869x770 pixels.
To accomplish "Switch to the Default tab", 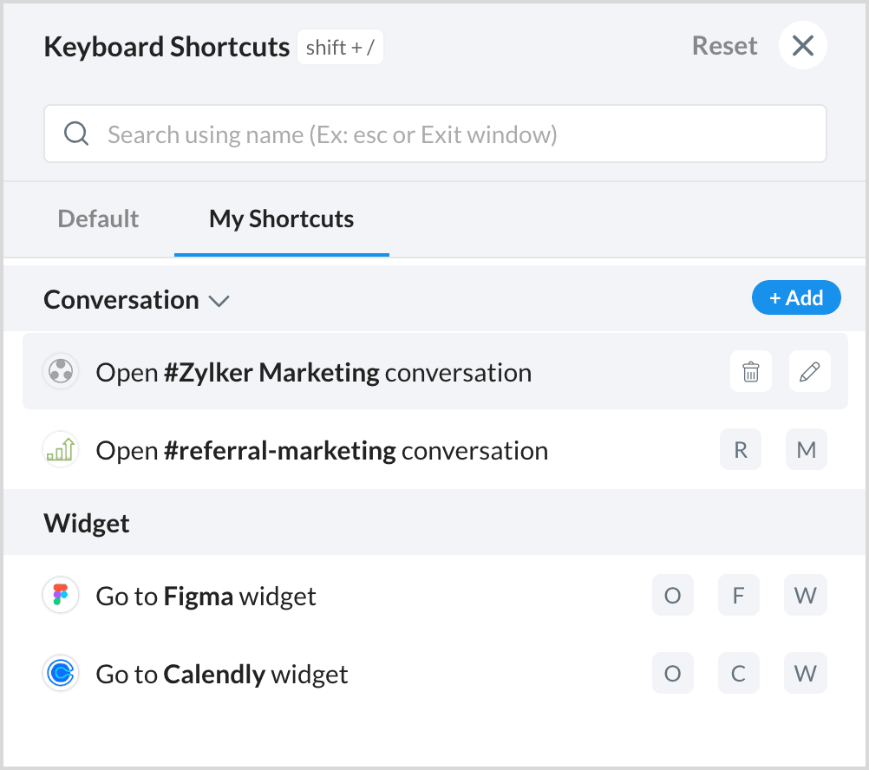I will click(98, 219).
